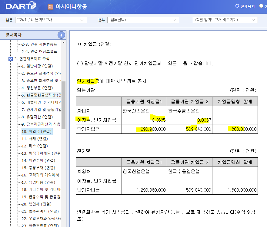Screen dimensions: 267x227
Task: Click the tree scrollbar up arrow
Action: coord(63,42)
